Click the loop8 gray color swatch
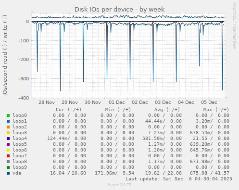Viewport: 239px width, 190px height. [x=8, y=162]
